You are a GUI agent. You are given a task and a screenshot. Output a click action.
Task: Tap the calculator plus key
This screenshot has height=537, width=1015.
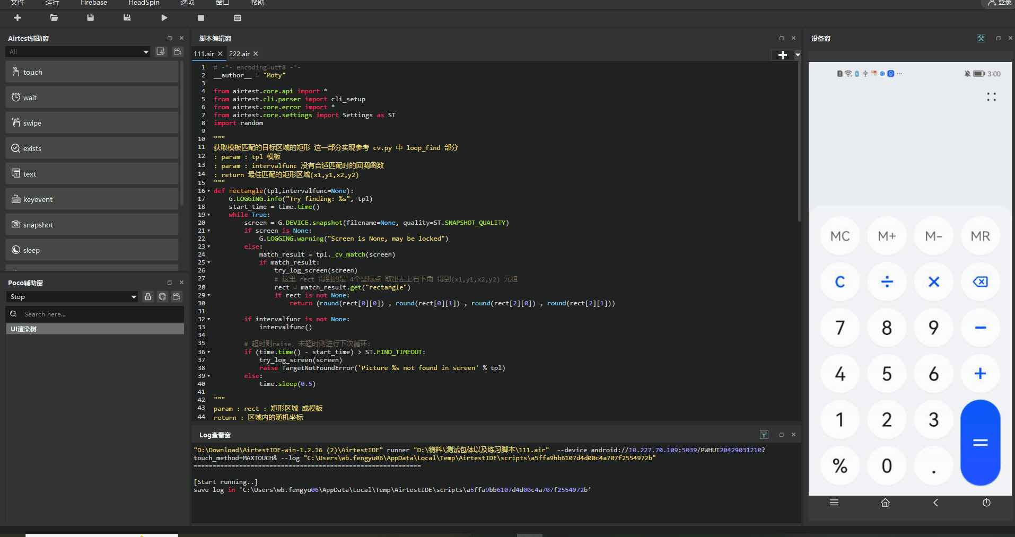(x=981, y=374)
